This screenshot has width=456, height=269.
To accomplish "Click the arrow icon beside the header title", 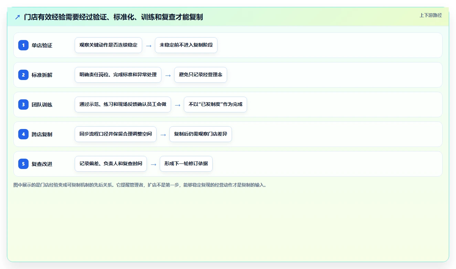I will point(18,17).
